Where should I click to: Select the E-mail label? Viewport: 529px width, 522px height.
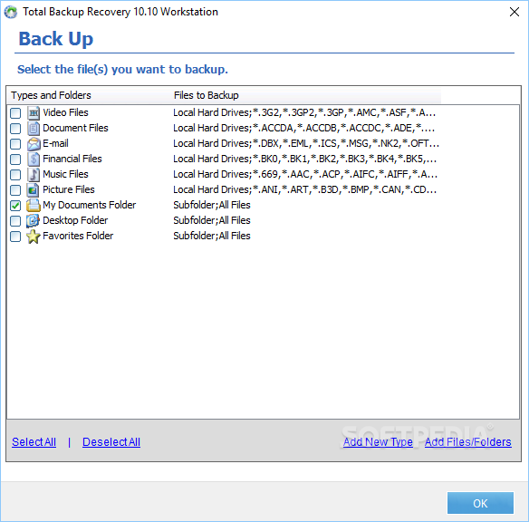click(x=55, y=143)
